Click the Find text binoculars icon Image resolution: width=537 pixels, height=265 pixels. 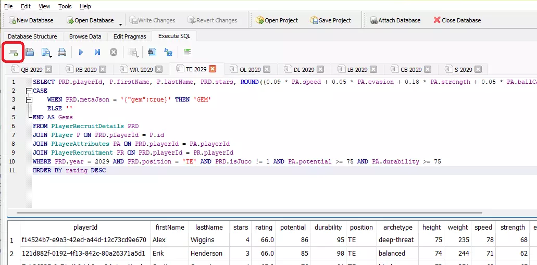tap(152, 52)
